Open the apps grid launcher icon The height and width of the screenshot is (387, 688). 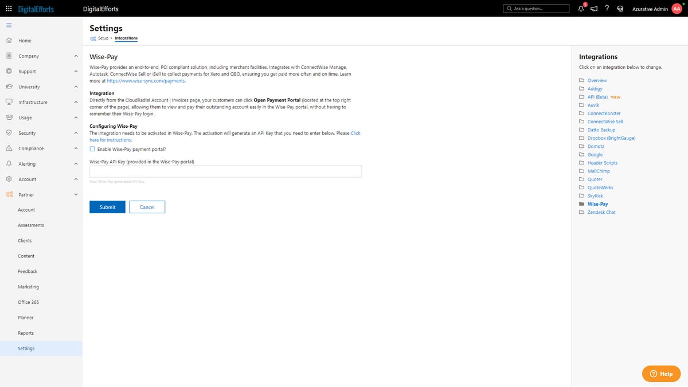[x=8, y=9]
